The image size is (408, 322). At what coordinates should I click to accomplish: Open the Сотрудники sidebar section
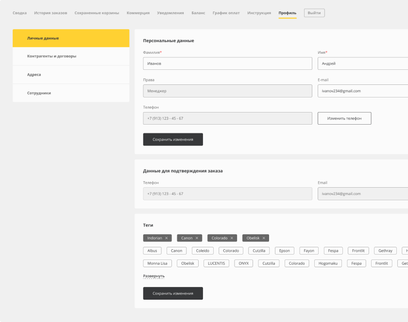coord(39,93)
